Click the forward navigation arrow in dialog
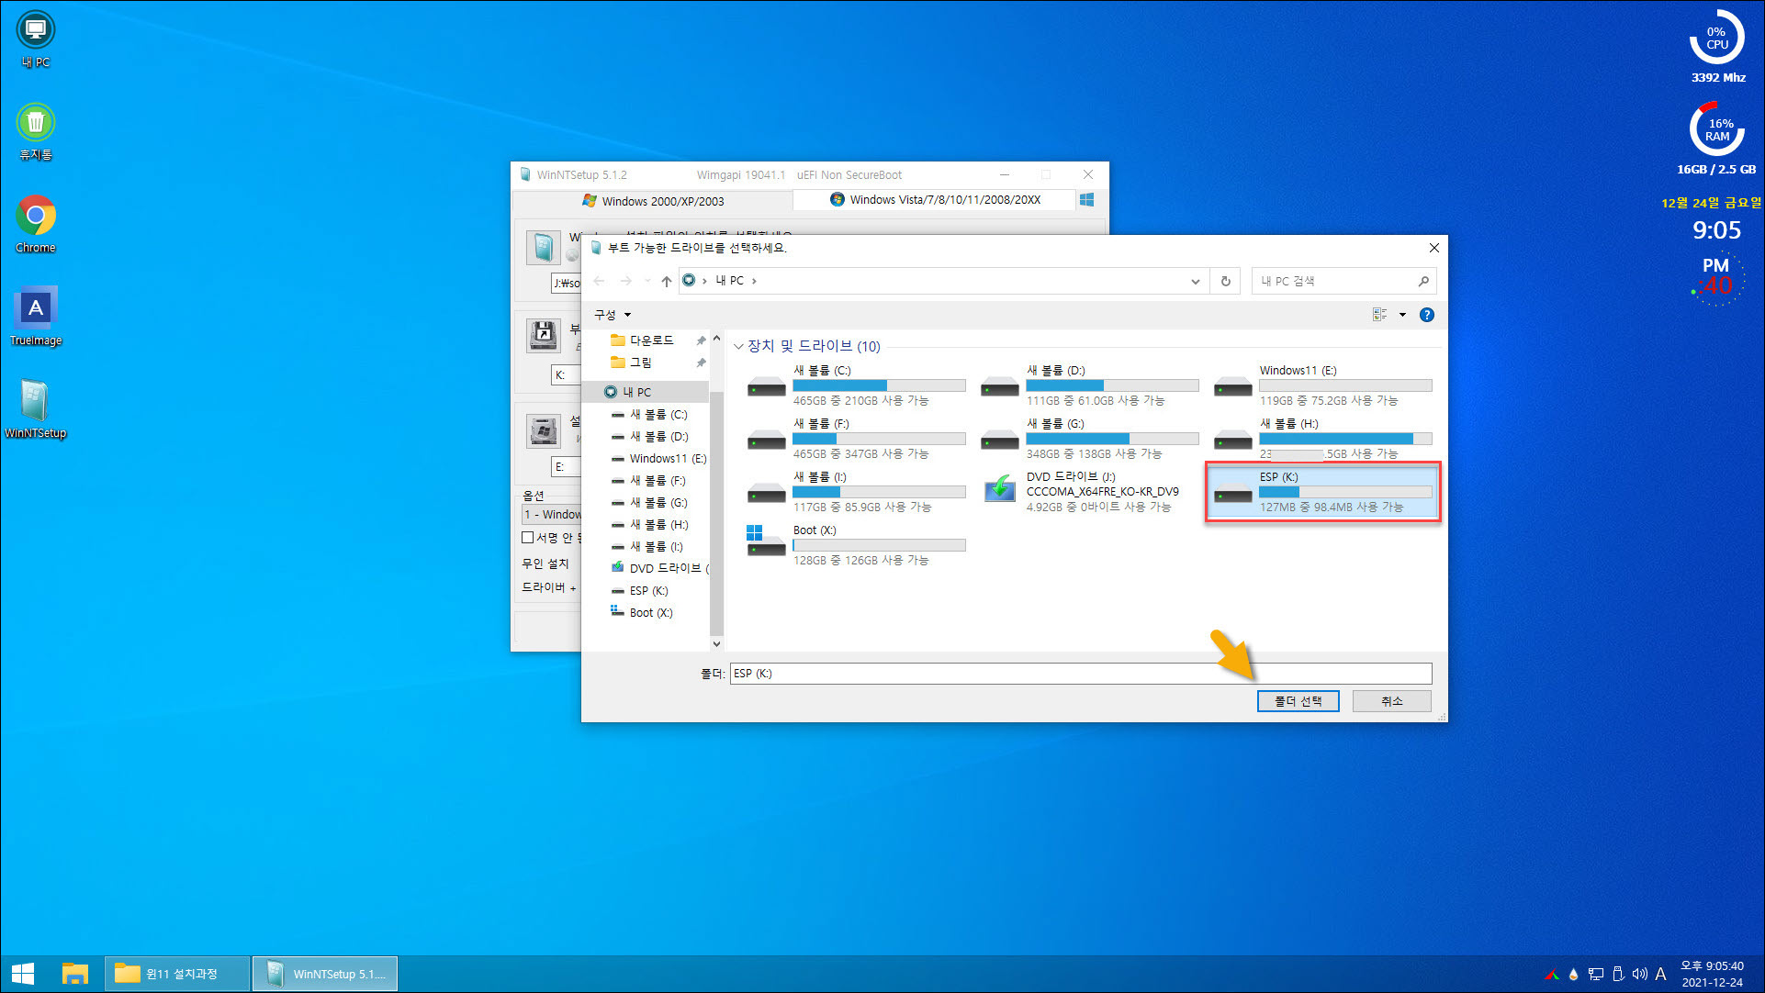1765x993 pixels. point(626,281)
